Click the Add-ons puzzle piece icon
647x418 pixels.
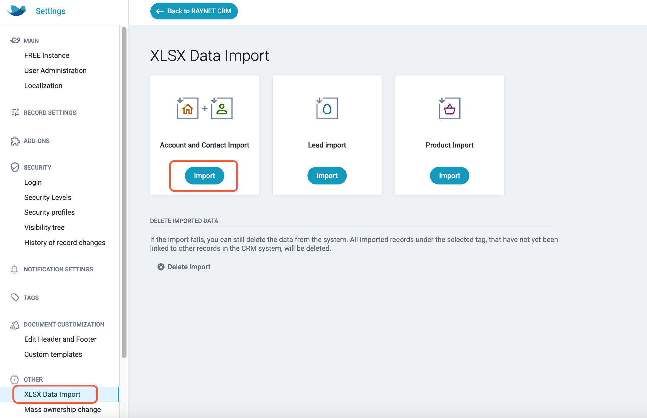(x=15, y=141)
